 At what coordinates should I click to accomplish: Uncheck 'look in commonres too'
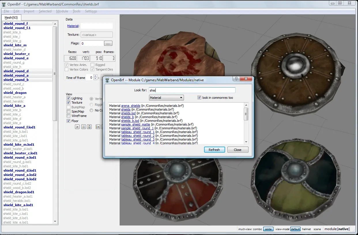[x=199, y=98]
